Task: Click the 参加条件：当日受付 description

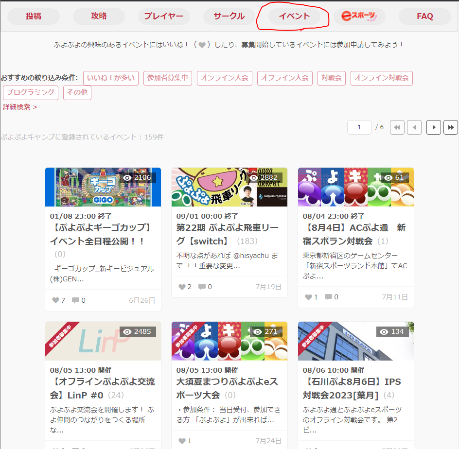Action: pyautogui.click(x=229, y=415)
